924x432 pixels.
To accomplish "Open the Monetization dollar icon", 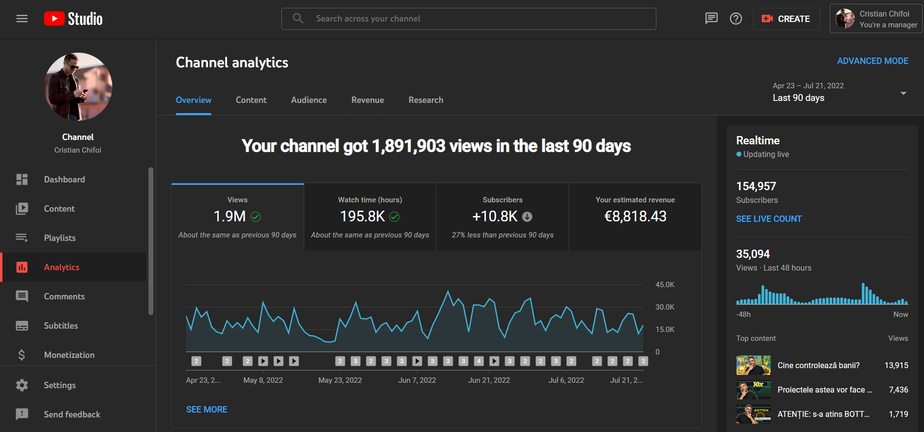I will point(22,355).
